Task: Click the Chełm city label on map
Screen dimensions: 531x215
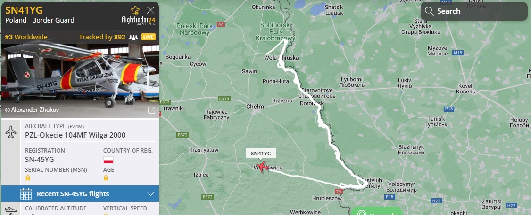Action: coord(255,107)
